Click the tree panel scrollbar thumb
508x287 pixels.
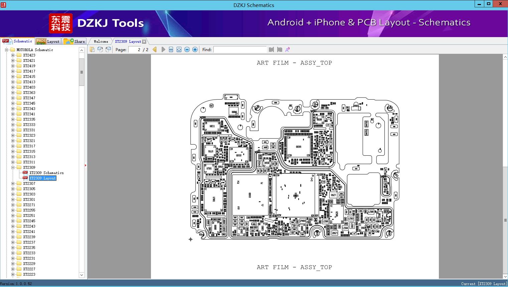click(81, 72)
